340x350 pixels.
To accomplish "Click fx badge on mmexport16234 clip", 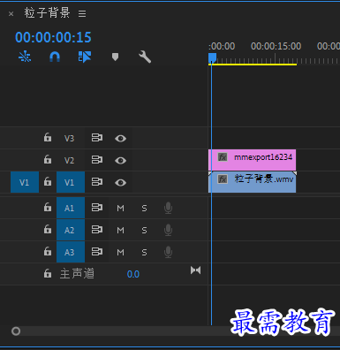I will point(223,157).
